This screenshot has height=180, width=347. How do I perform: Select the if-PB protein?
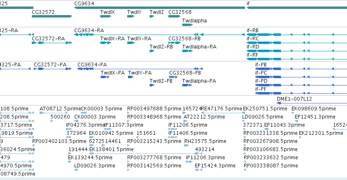pos(301,69)
